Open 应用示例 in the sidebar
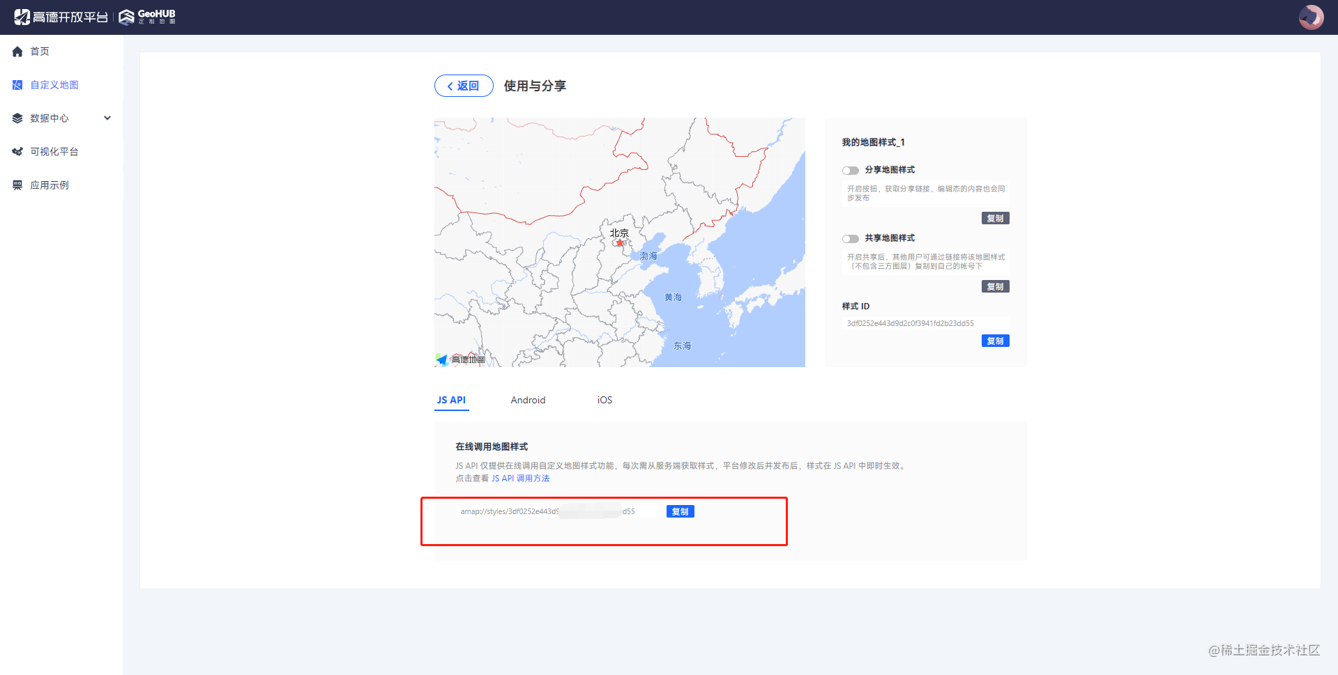This screenshot has height=675, width=1338. pos(50,185)
